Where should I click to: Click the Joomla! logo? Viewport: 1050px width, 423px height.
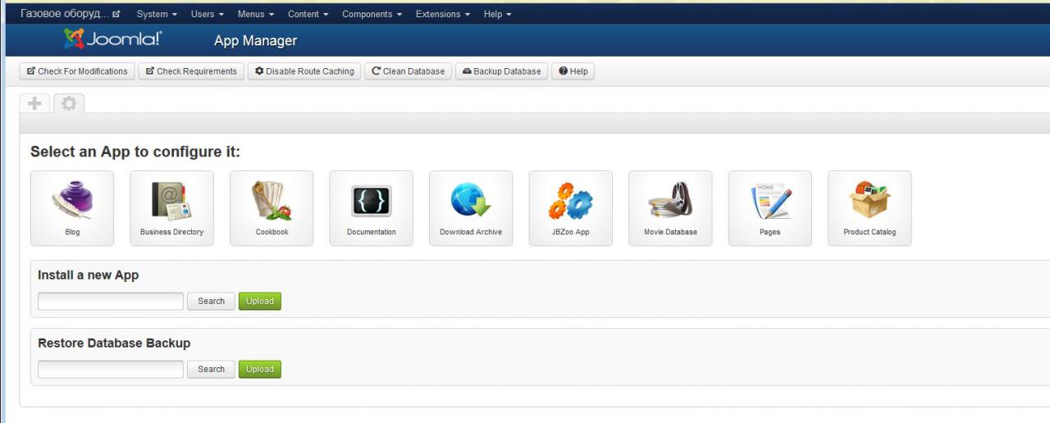[113, 39]
